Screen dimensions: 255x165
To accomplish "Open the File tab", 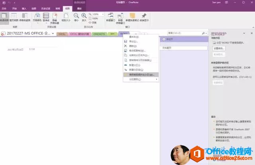I will (4, 8).
